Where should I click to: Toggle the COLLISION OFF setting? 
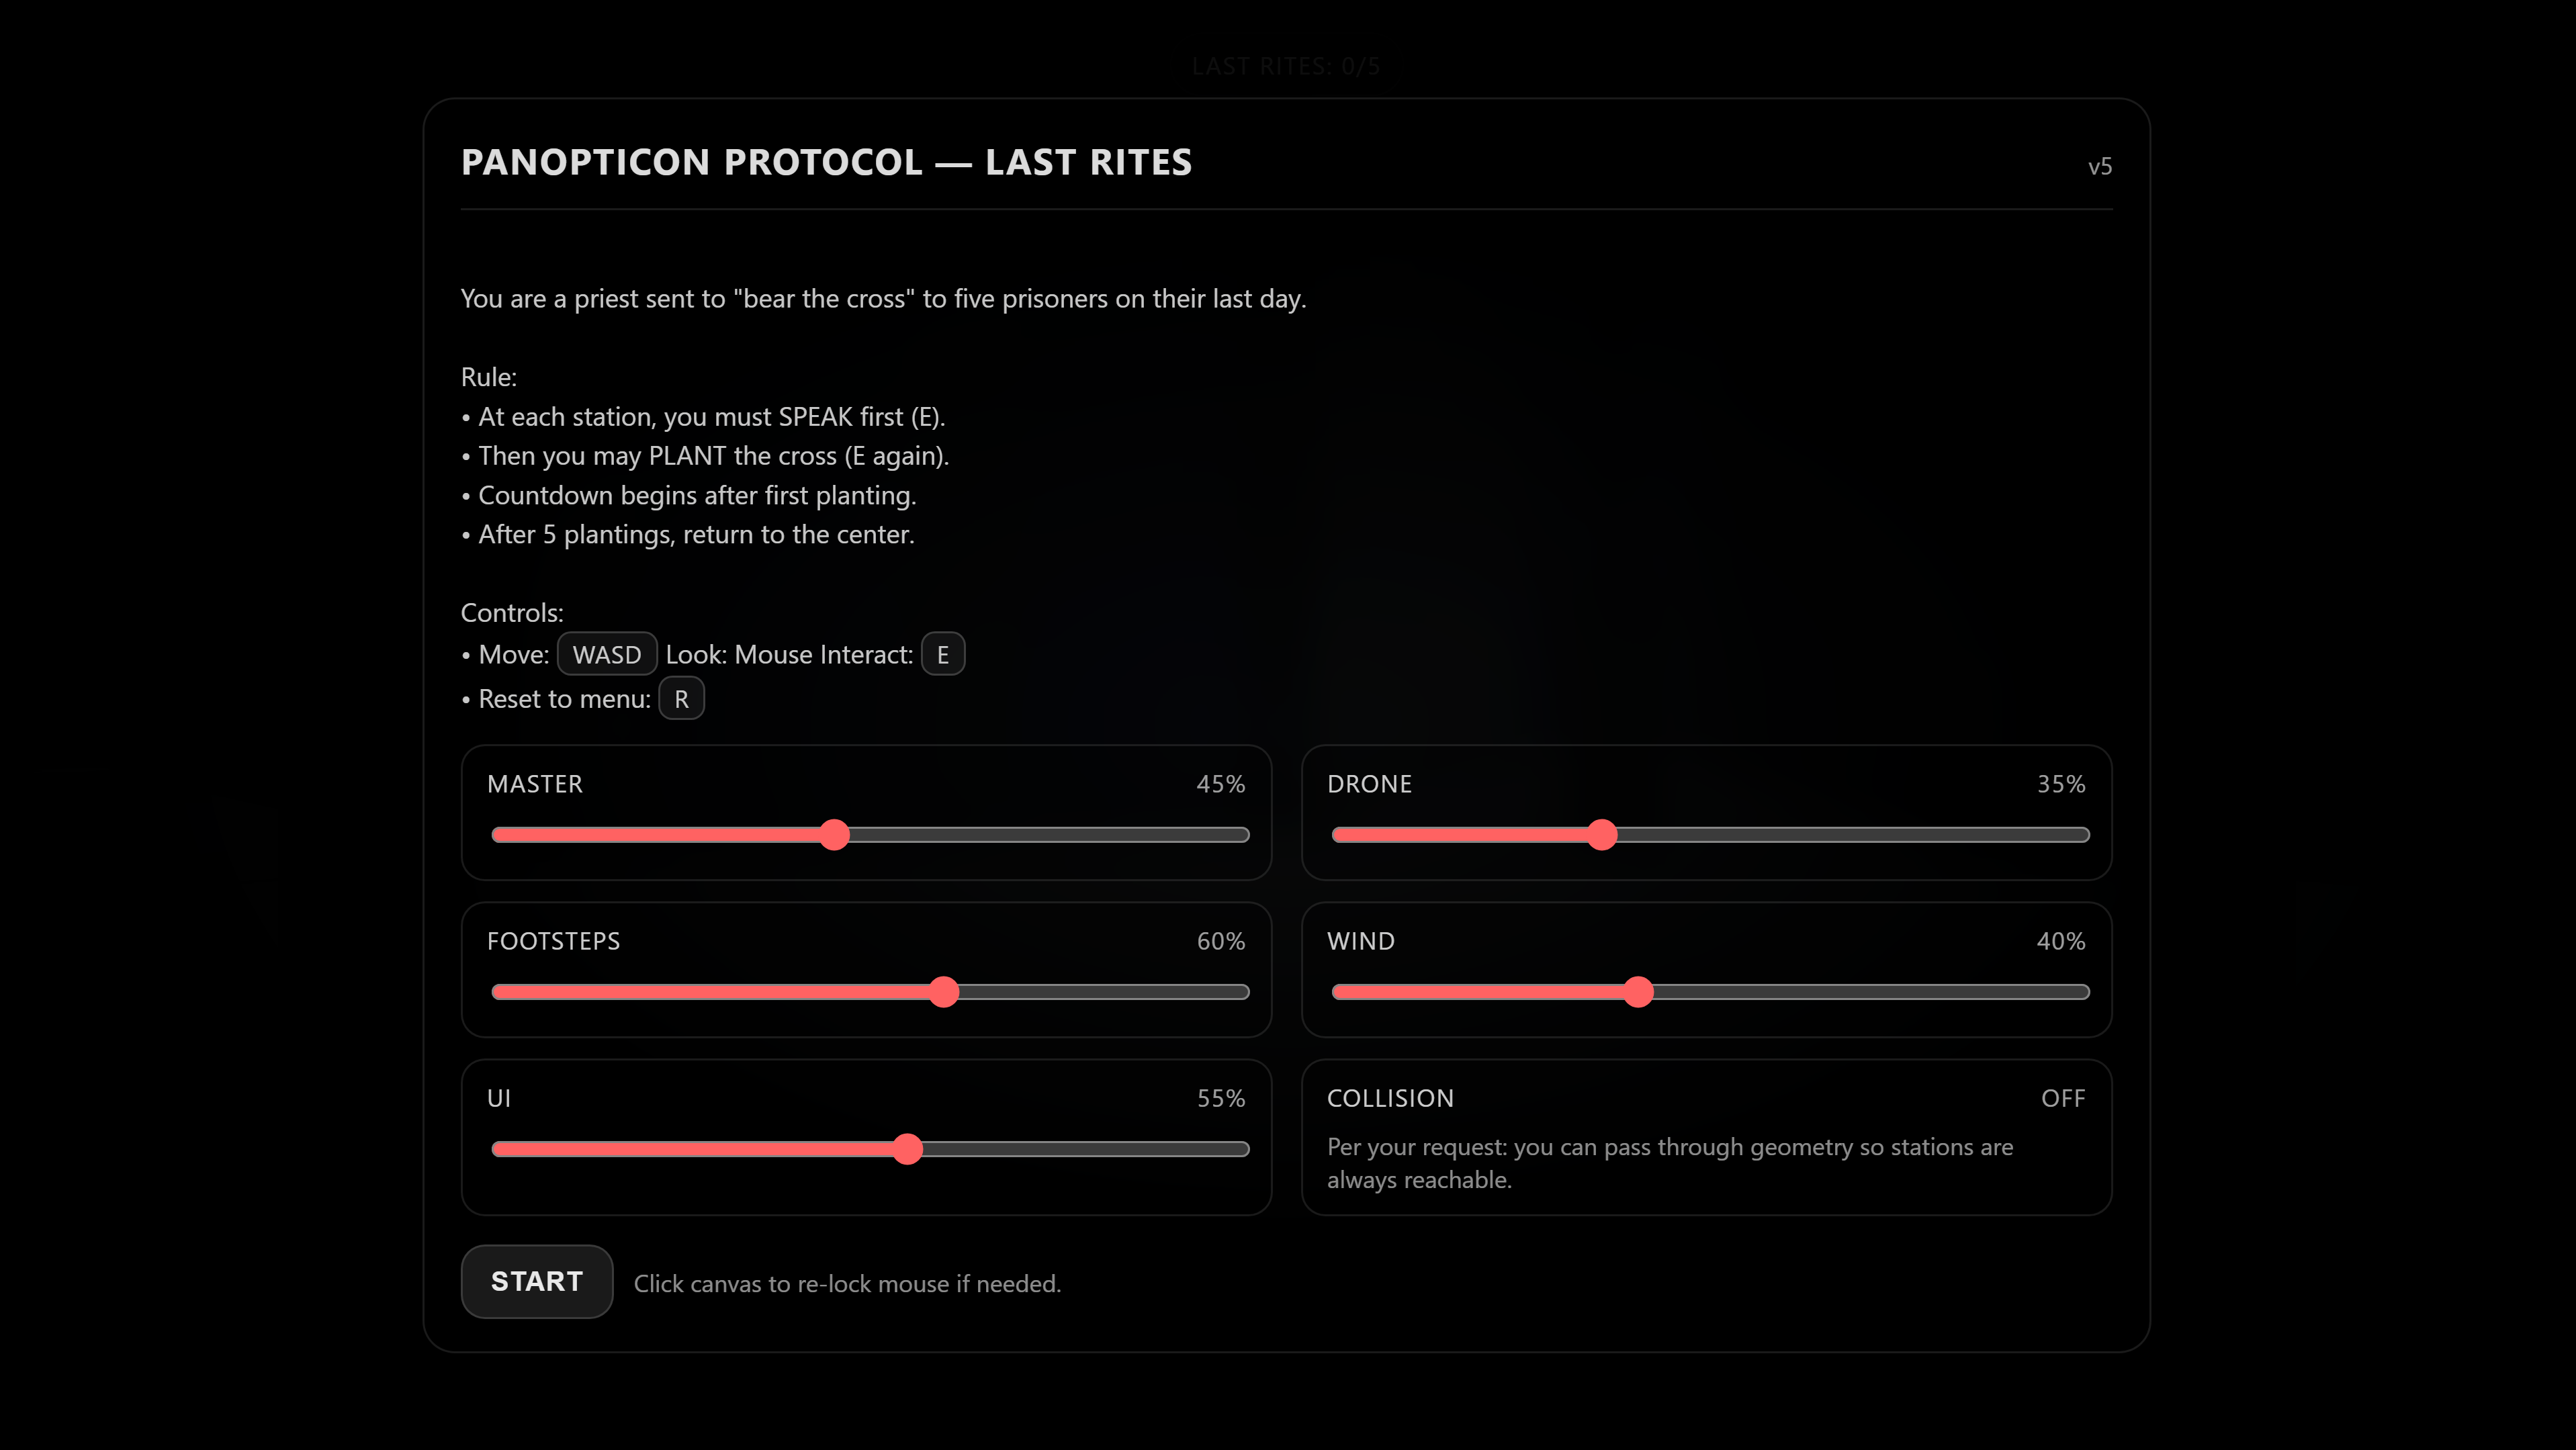coord(2062,1098)
